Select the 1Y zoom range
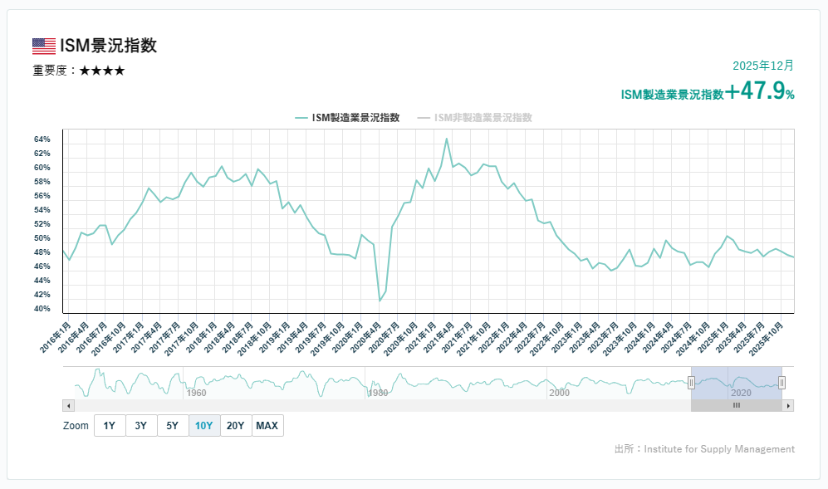Screen dimensions: 828x489 [x=109, y=425]
